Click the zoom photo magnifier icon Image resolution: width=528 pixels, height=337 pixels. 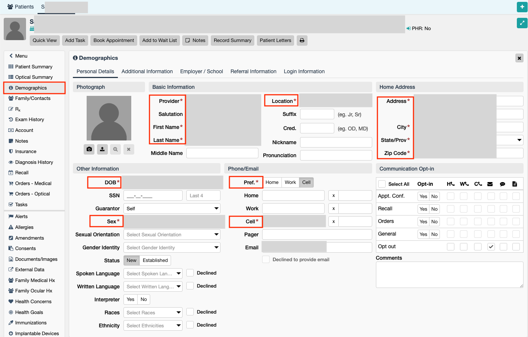click(116, 149)
